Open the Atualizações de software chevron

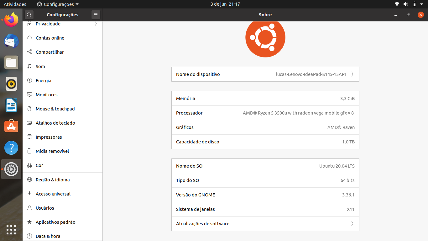point(352,224)
